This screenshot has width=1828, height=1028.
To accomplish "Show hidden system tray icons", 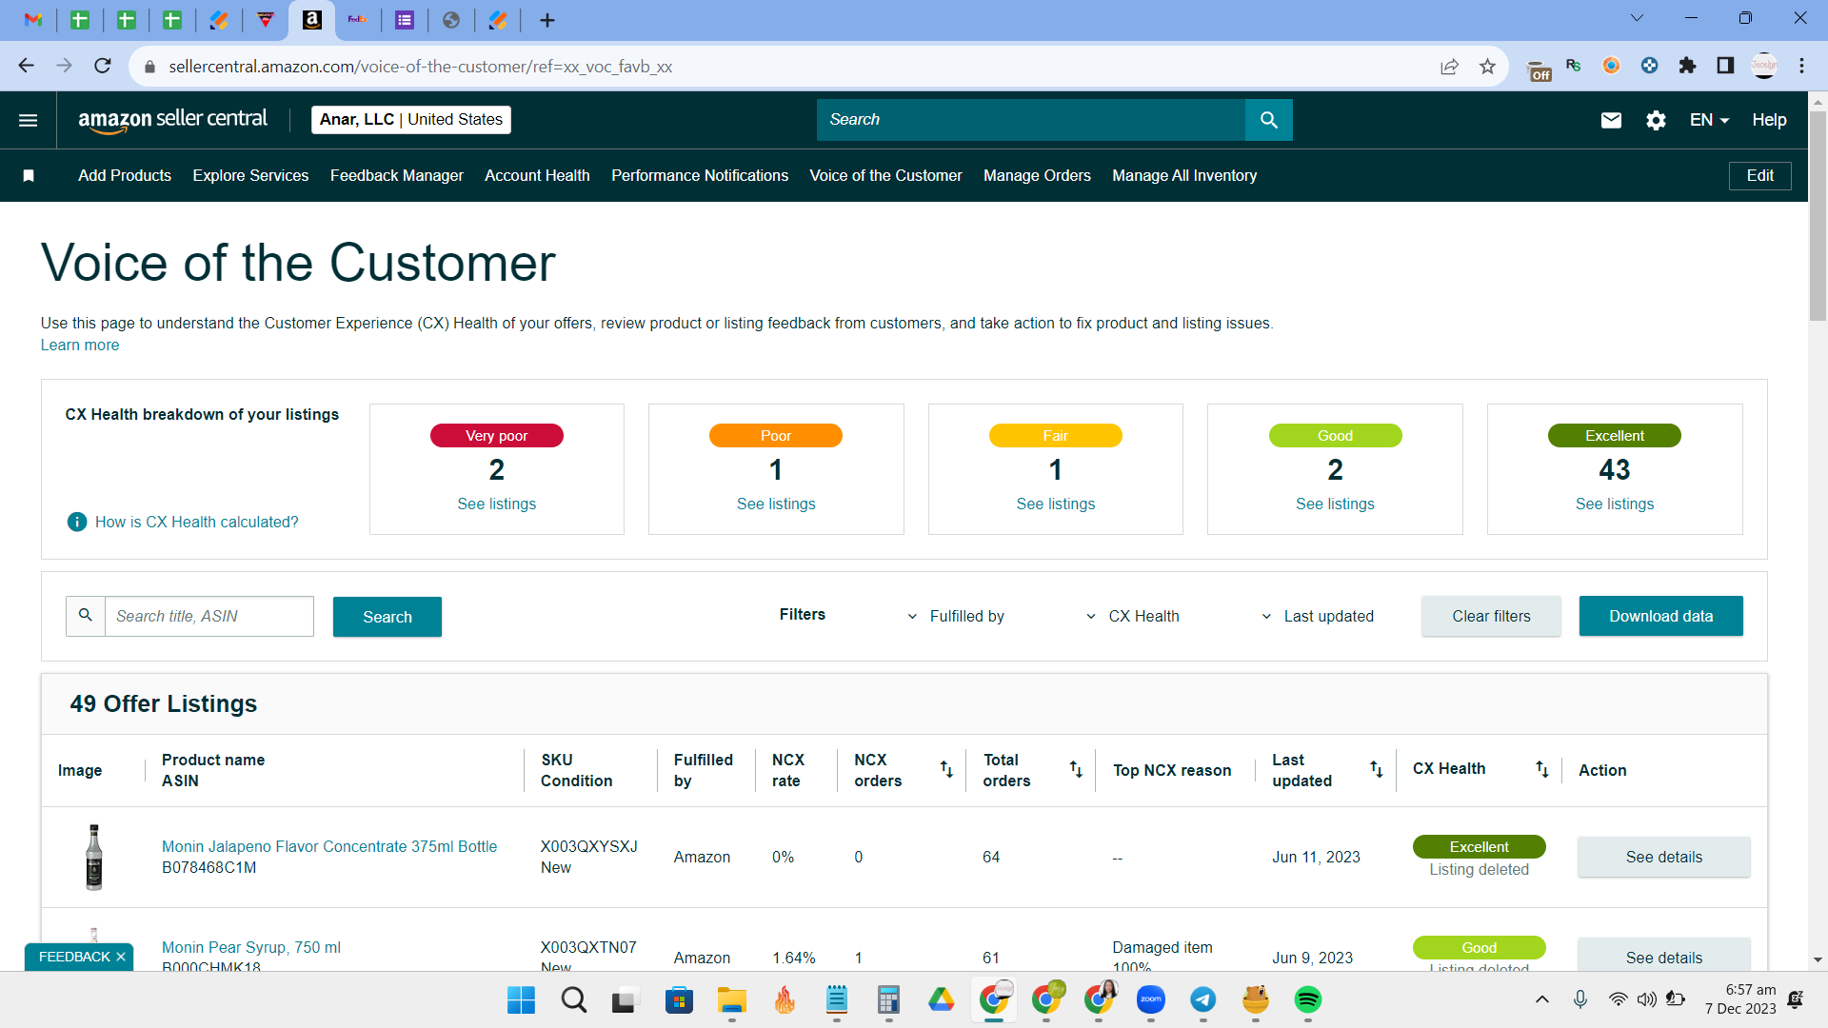I will tap(1542, 999).
